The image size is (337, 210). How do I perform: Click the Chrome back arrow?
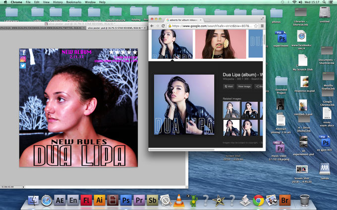click(152, 26)
